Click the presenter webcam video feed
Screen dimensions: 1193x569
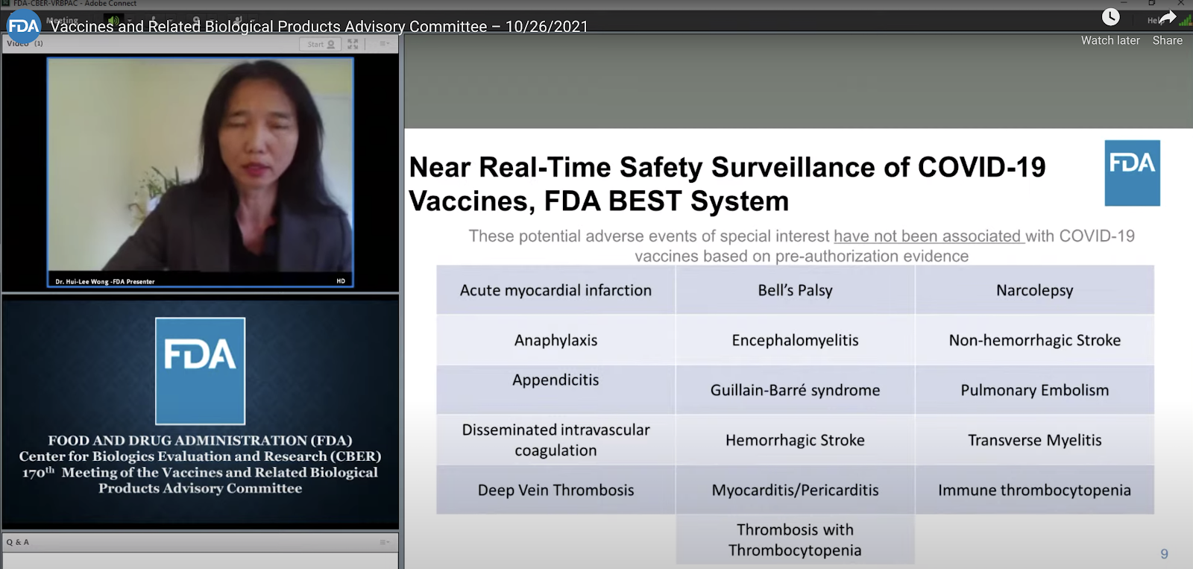[x=201, y=172]
